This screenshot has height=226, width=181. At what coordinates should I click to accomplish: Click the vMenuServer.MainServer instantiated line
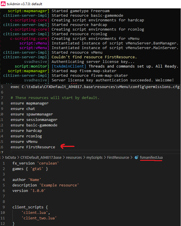coord(115,48)
